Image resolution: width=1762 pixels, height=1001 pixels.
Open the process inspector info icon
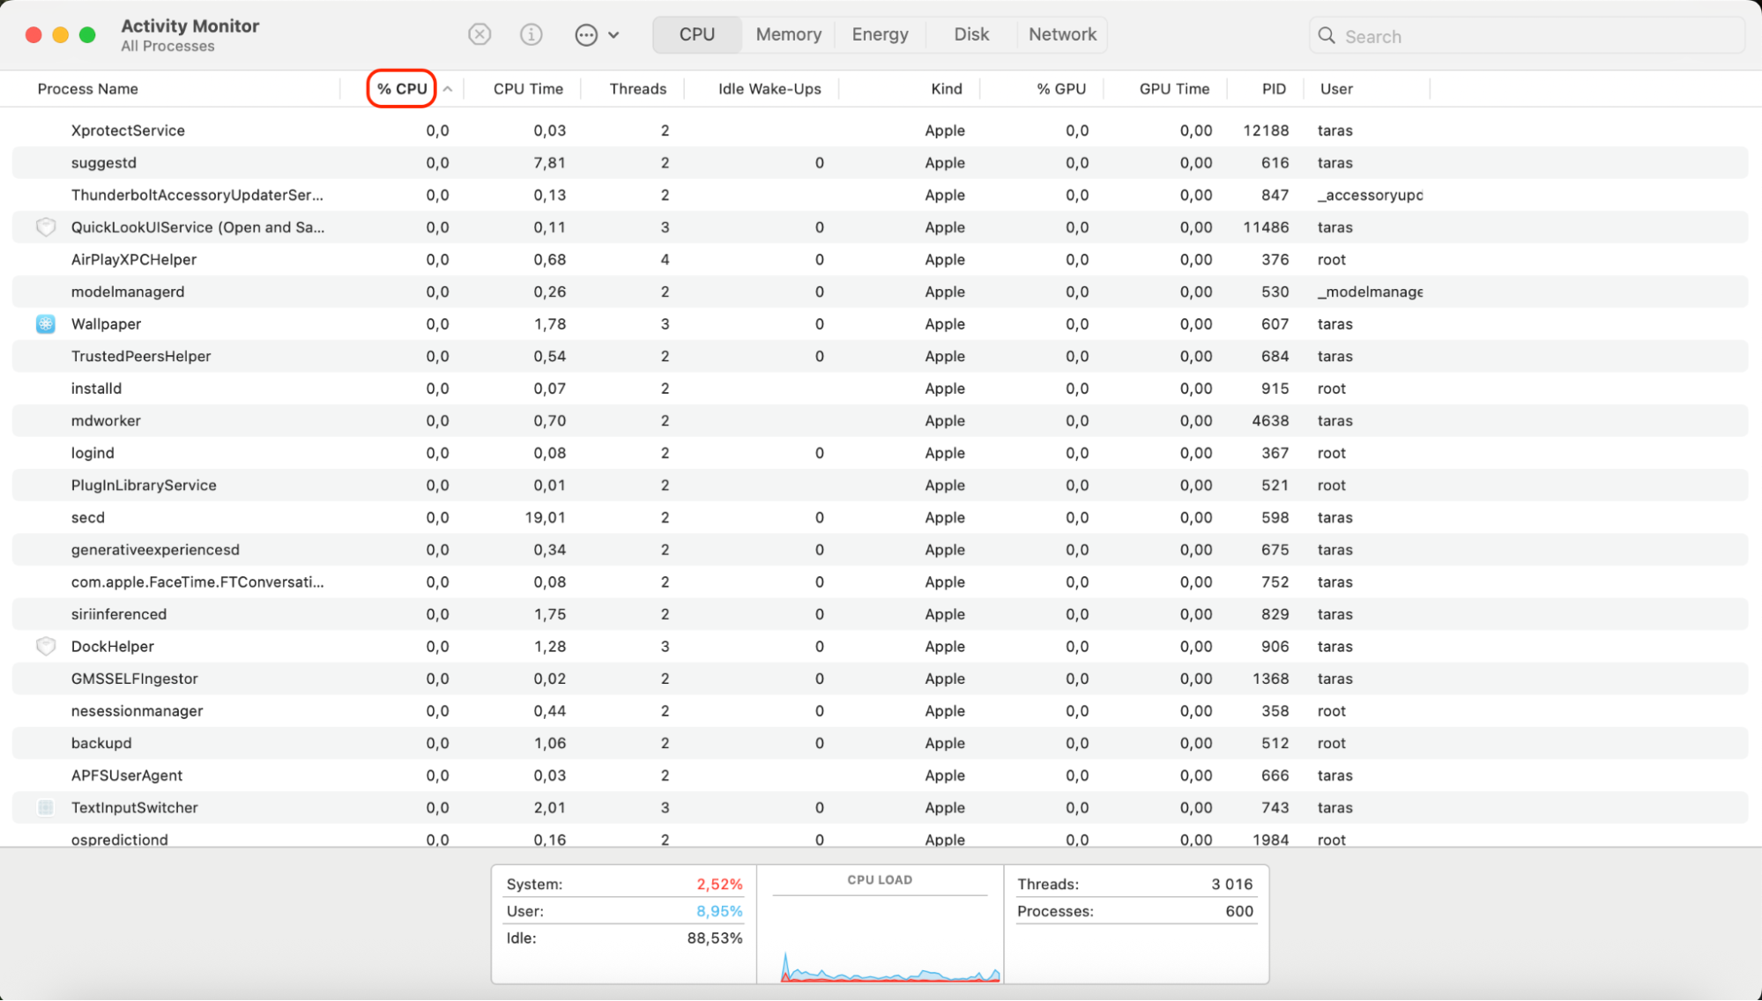click(x=531, y=34)
